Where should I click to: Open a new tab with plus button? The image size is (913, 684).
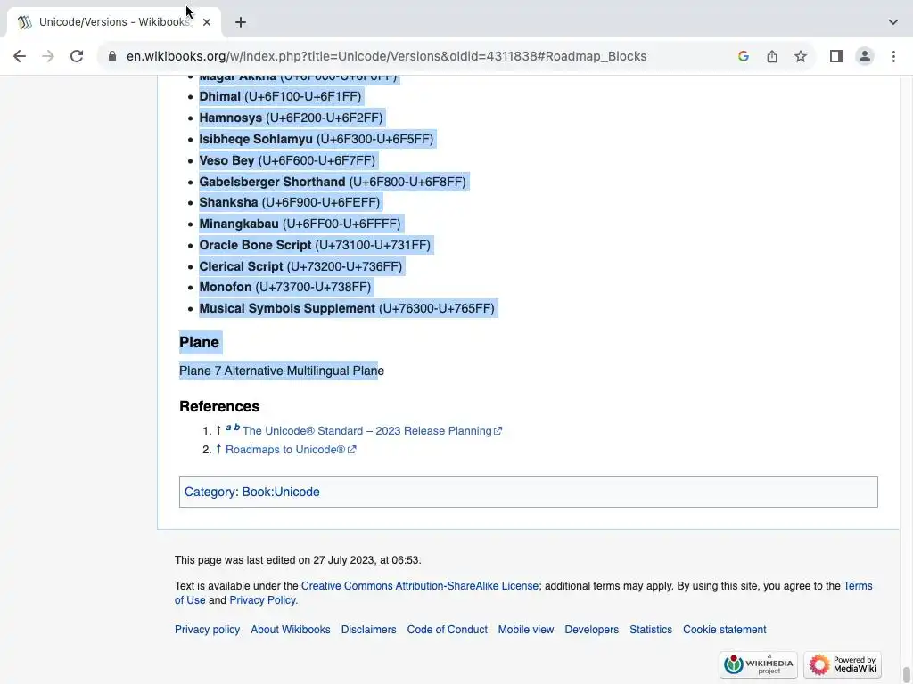[x=241, y=22]
